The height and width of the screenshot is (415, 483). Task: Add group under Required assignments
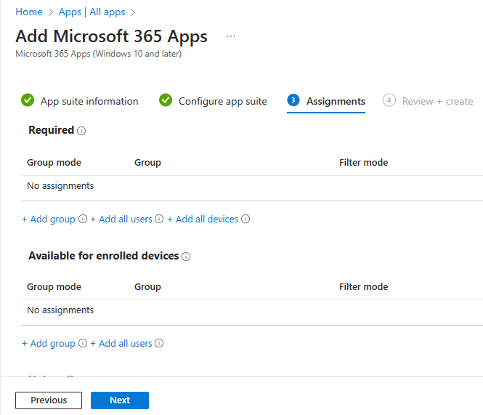(49, 219)
